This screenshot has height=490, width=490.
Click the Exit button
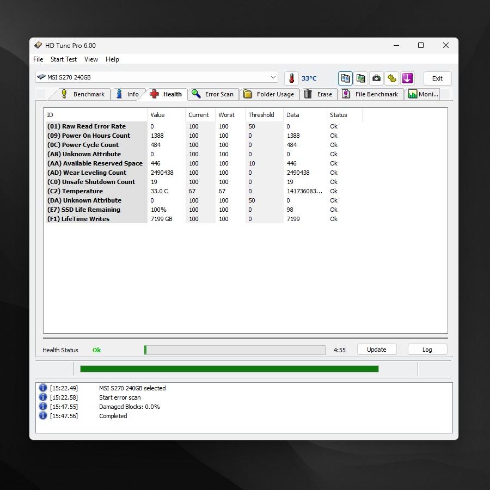point(437,78)
